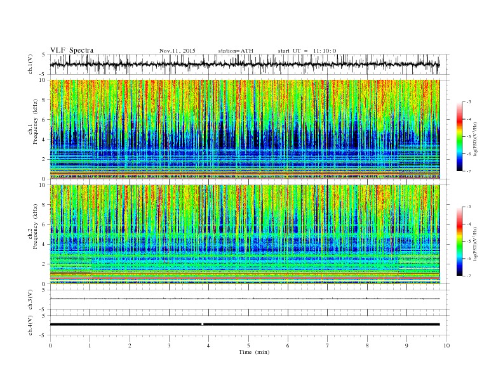Click time-axis tick label "6"
The width and height of the screenshot is (503, 388).
288,346
